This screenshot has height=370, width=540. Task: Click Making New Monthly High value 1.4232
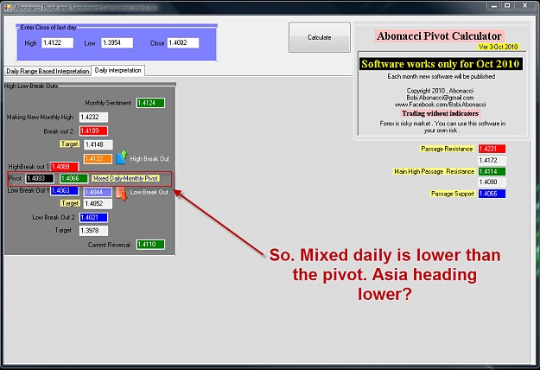[93, 117]
